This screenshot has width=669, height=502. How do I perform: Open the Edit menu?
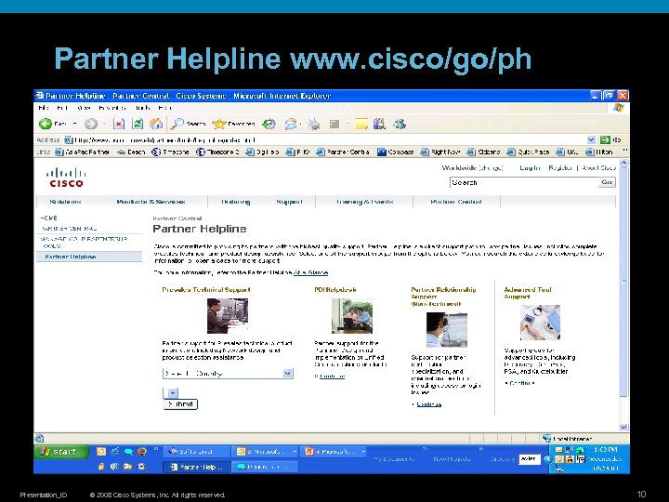[62, 108]
